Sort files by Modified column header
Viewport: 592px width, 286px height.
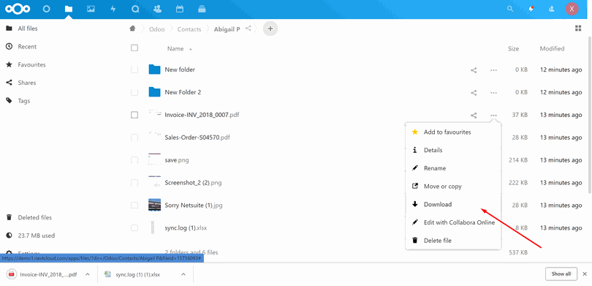(x=552, y=48)
